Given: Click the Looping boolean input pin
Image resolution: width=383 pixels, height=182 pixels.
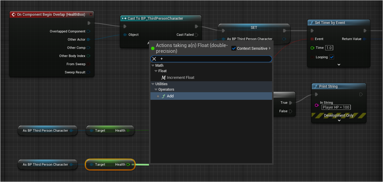Looking at the screenshot, I should [x=312, y=57].
